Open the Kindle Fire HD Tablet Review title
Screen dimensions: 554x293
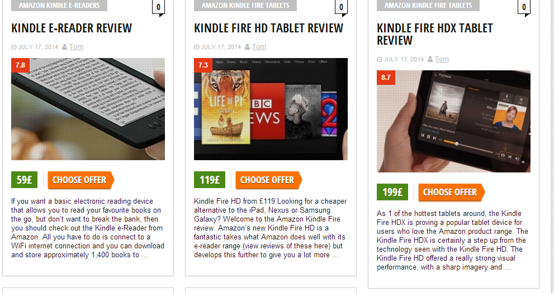[268, 28]
